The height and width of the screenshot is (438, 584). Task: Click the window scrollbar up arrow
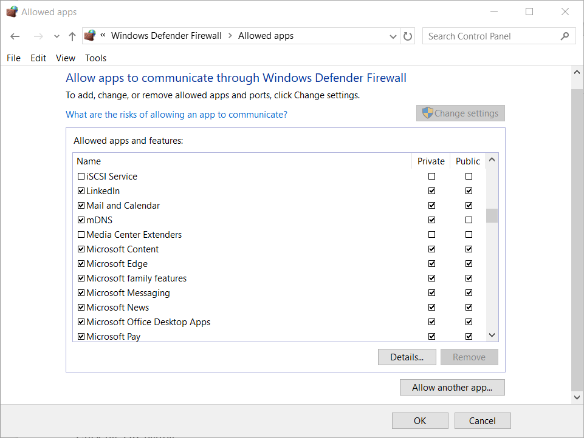577,72
